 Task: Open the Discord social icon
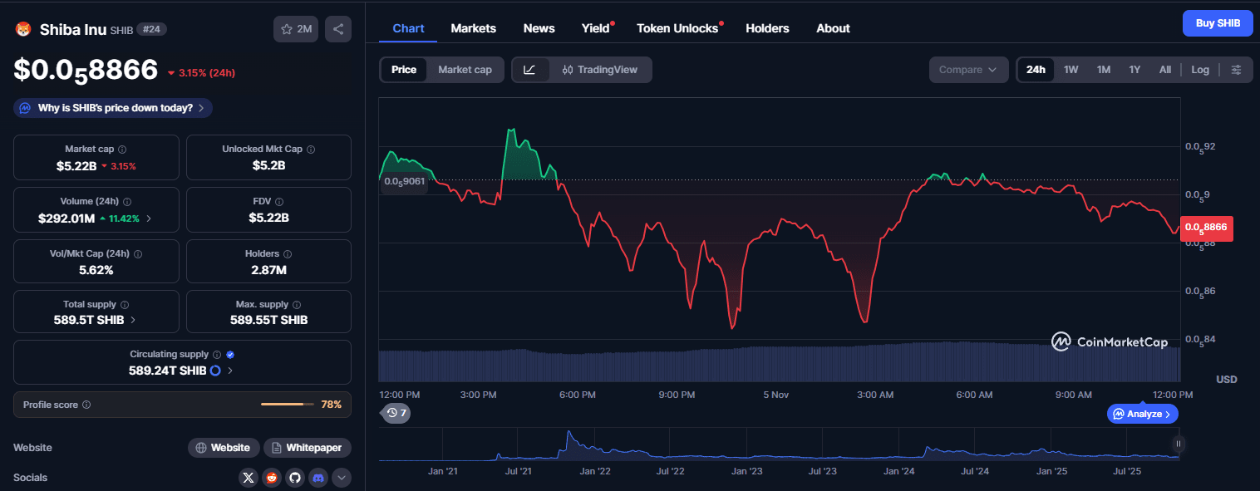(x=318, y=478)
